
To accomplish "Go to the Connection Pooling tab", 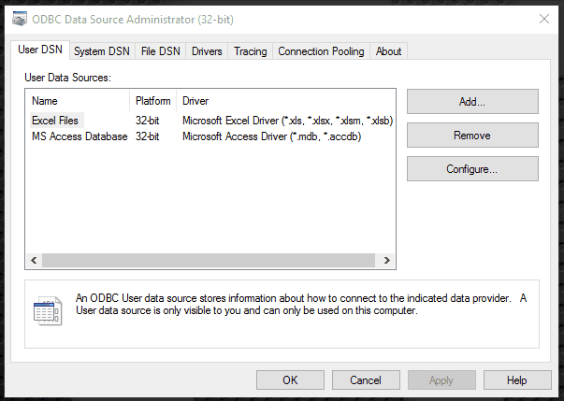I will coord(321,51).
